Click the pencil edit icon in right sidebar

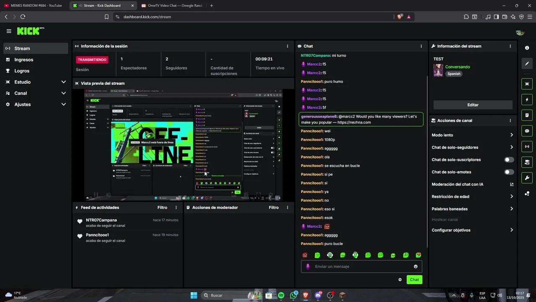[527, 64]
